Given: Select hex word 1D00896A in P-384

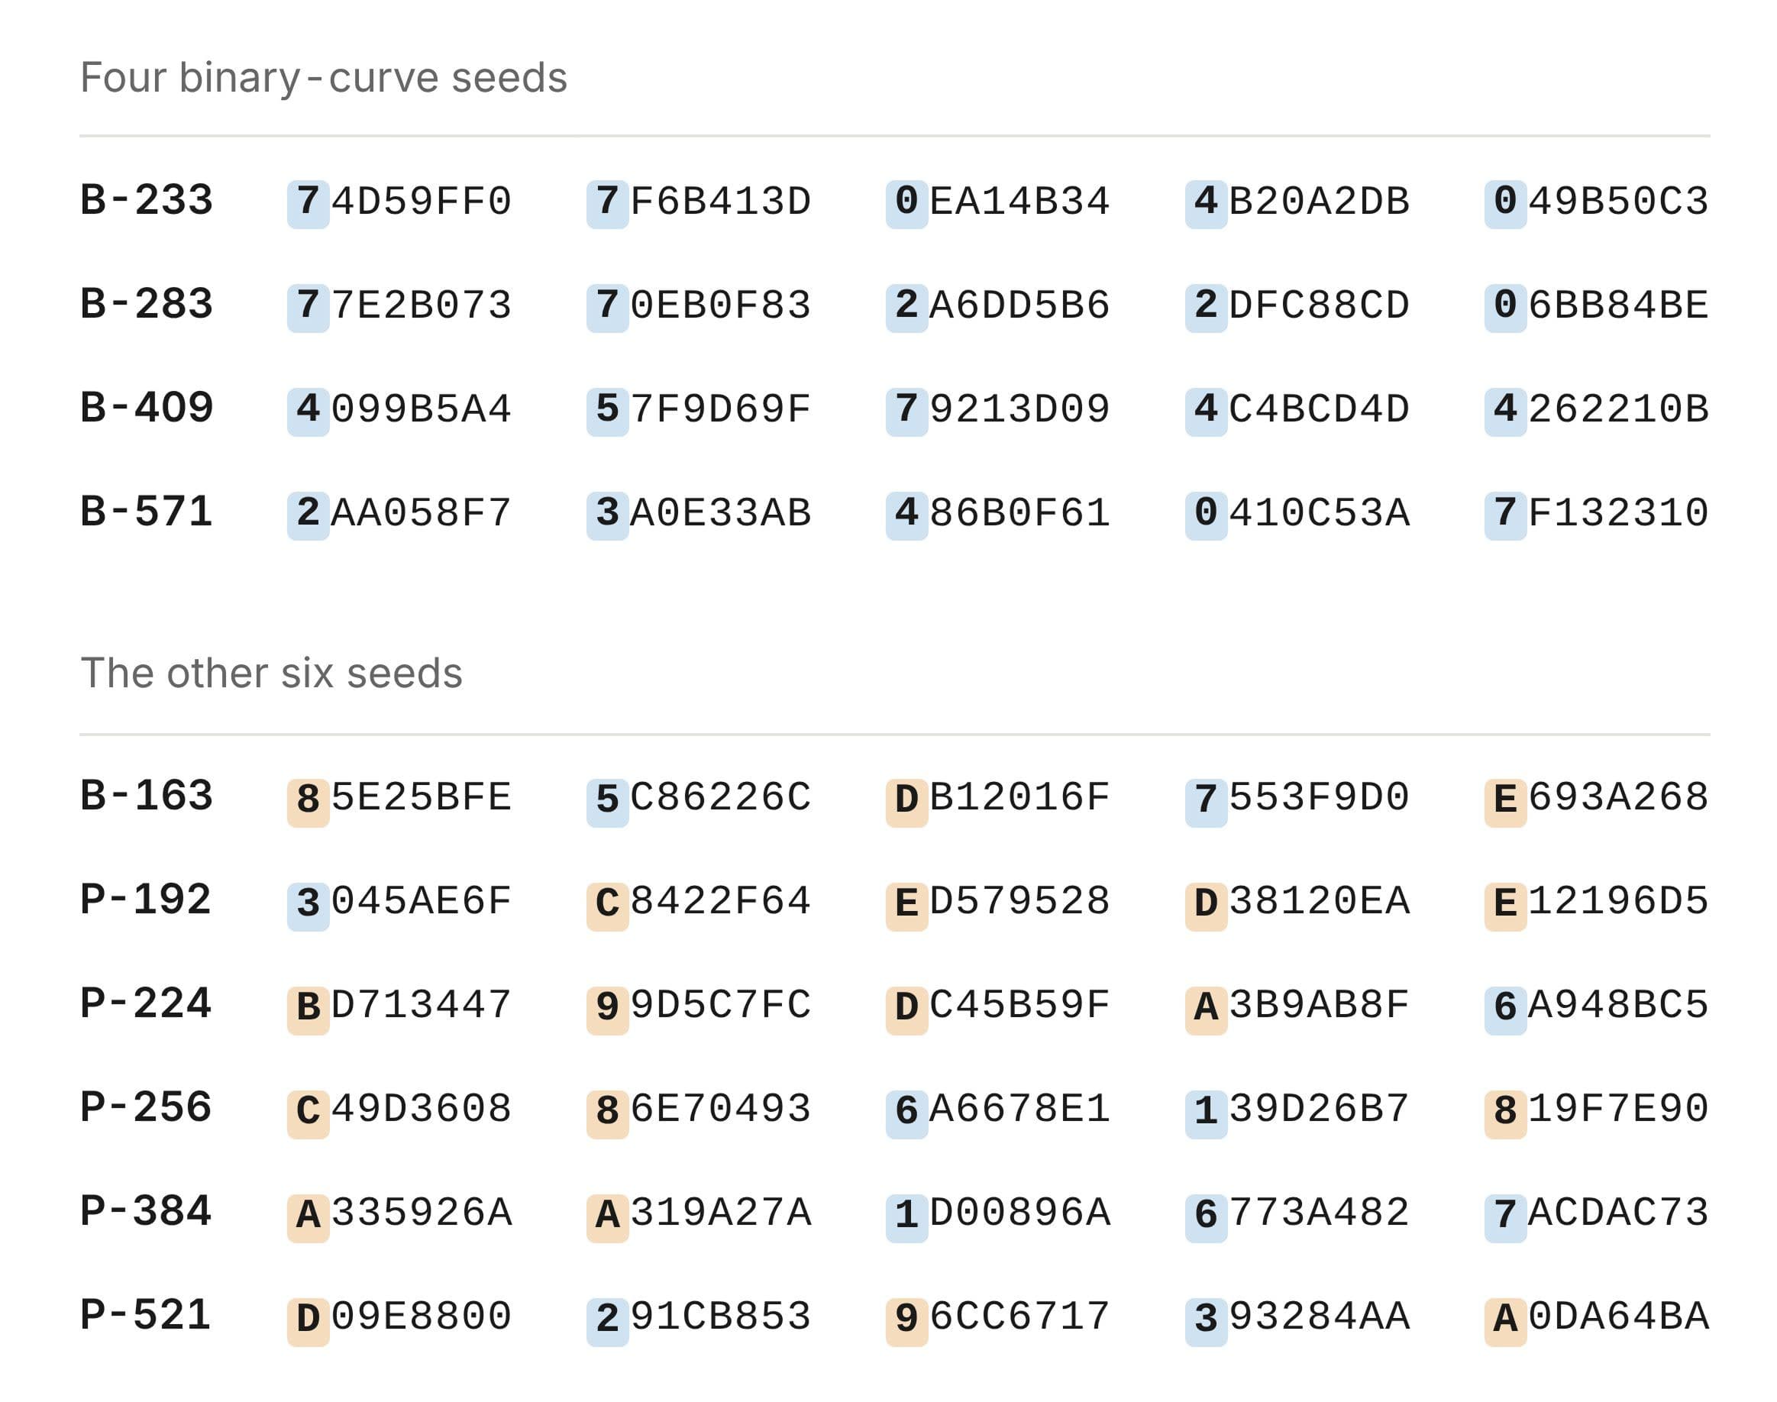Looking at the screenshot, I should click(x=997, y=1214).
